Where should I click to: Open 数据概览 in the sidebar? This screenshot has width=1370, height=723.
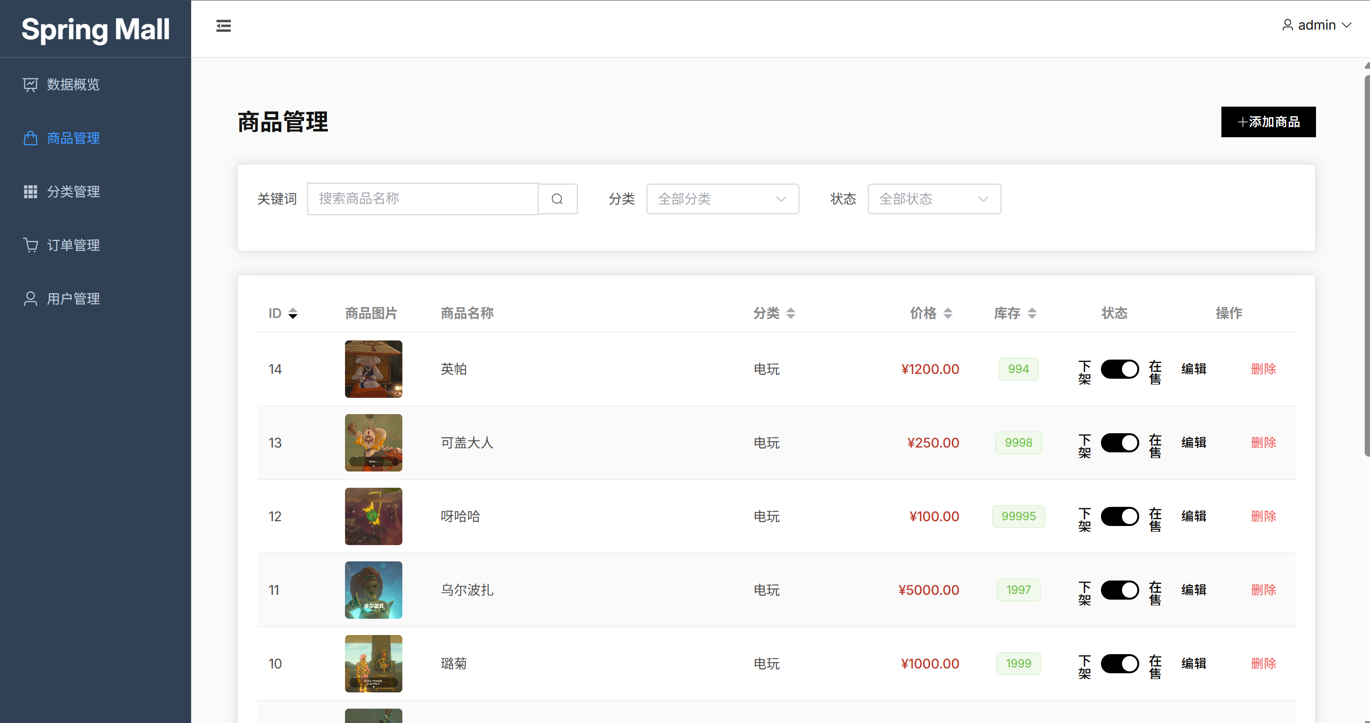pyautogui.click(x=73, y=85)
